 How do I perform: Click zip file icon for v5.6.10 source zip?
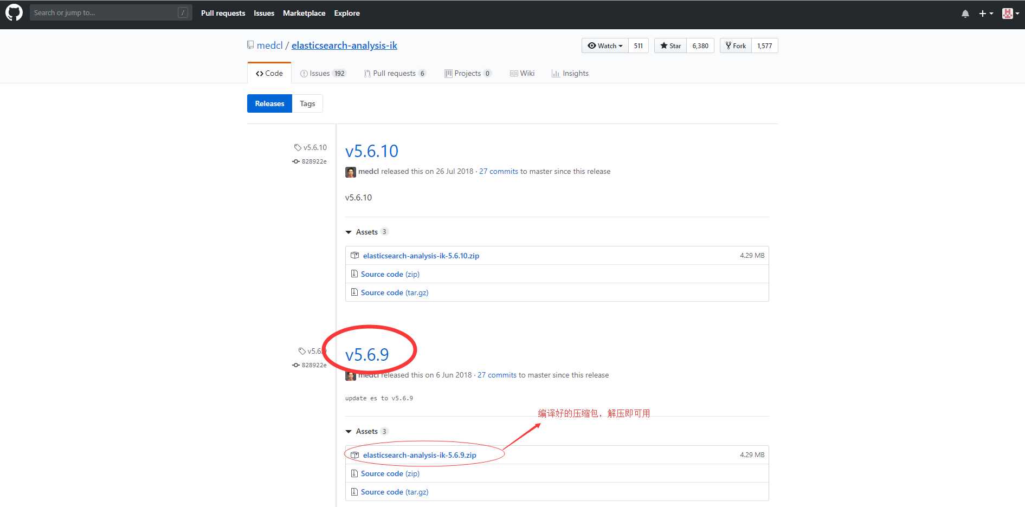pos(354,274)
